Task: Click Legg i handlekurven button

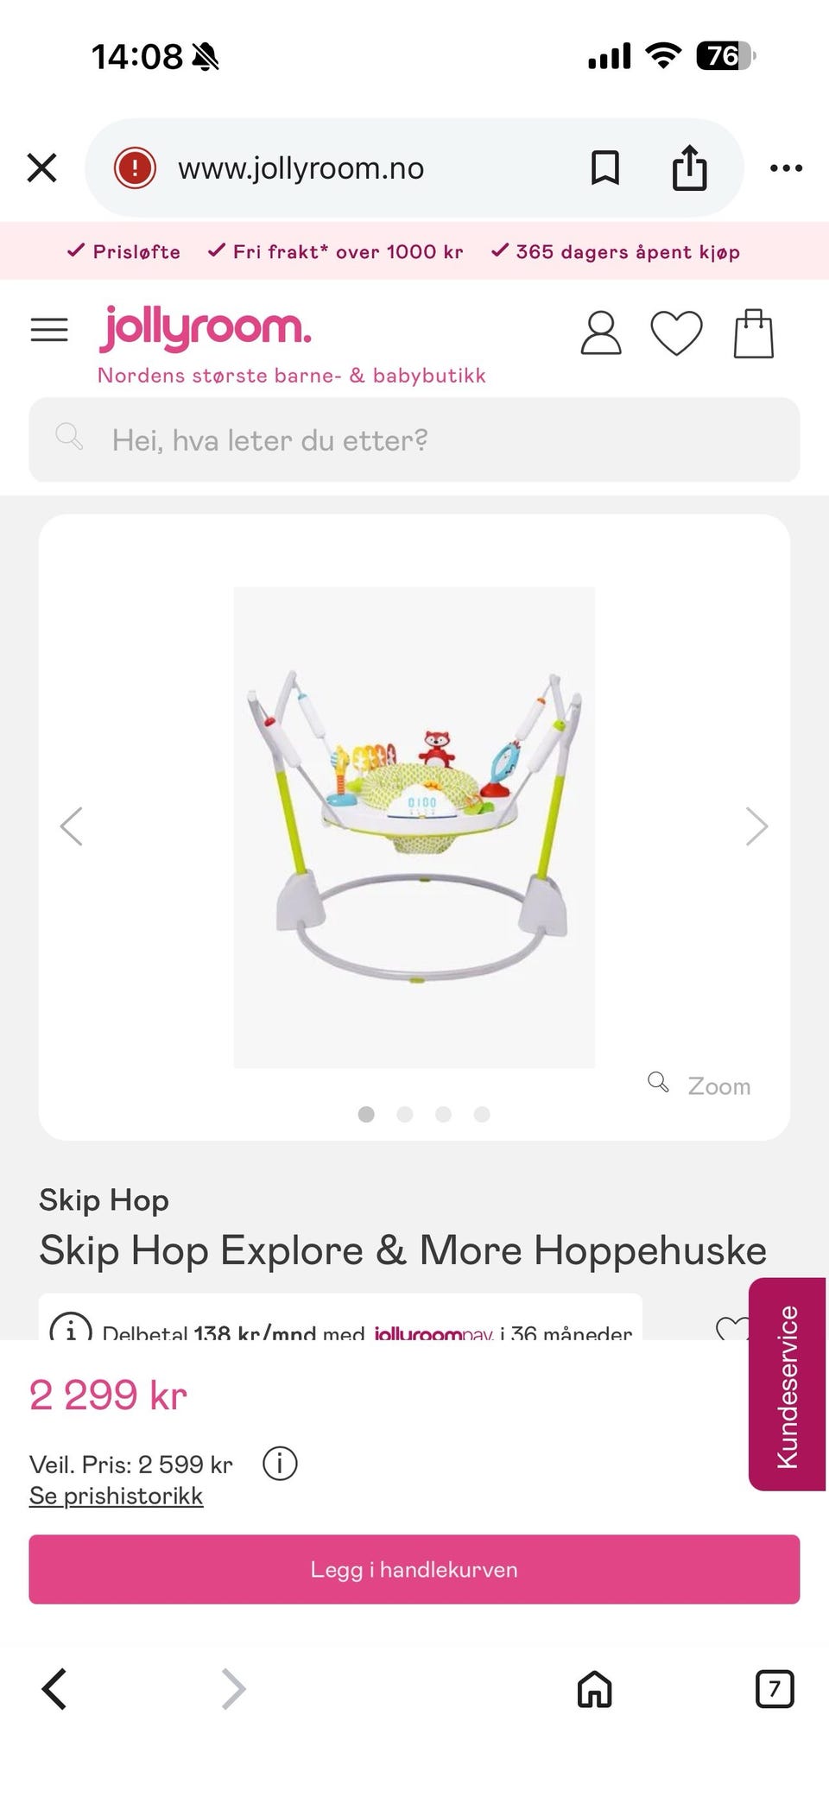Action: (x=414, y=1569)
